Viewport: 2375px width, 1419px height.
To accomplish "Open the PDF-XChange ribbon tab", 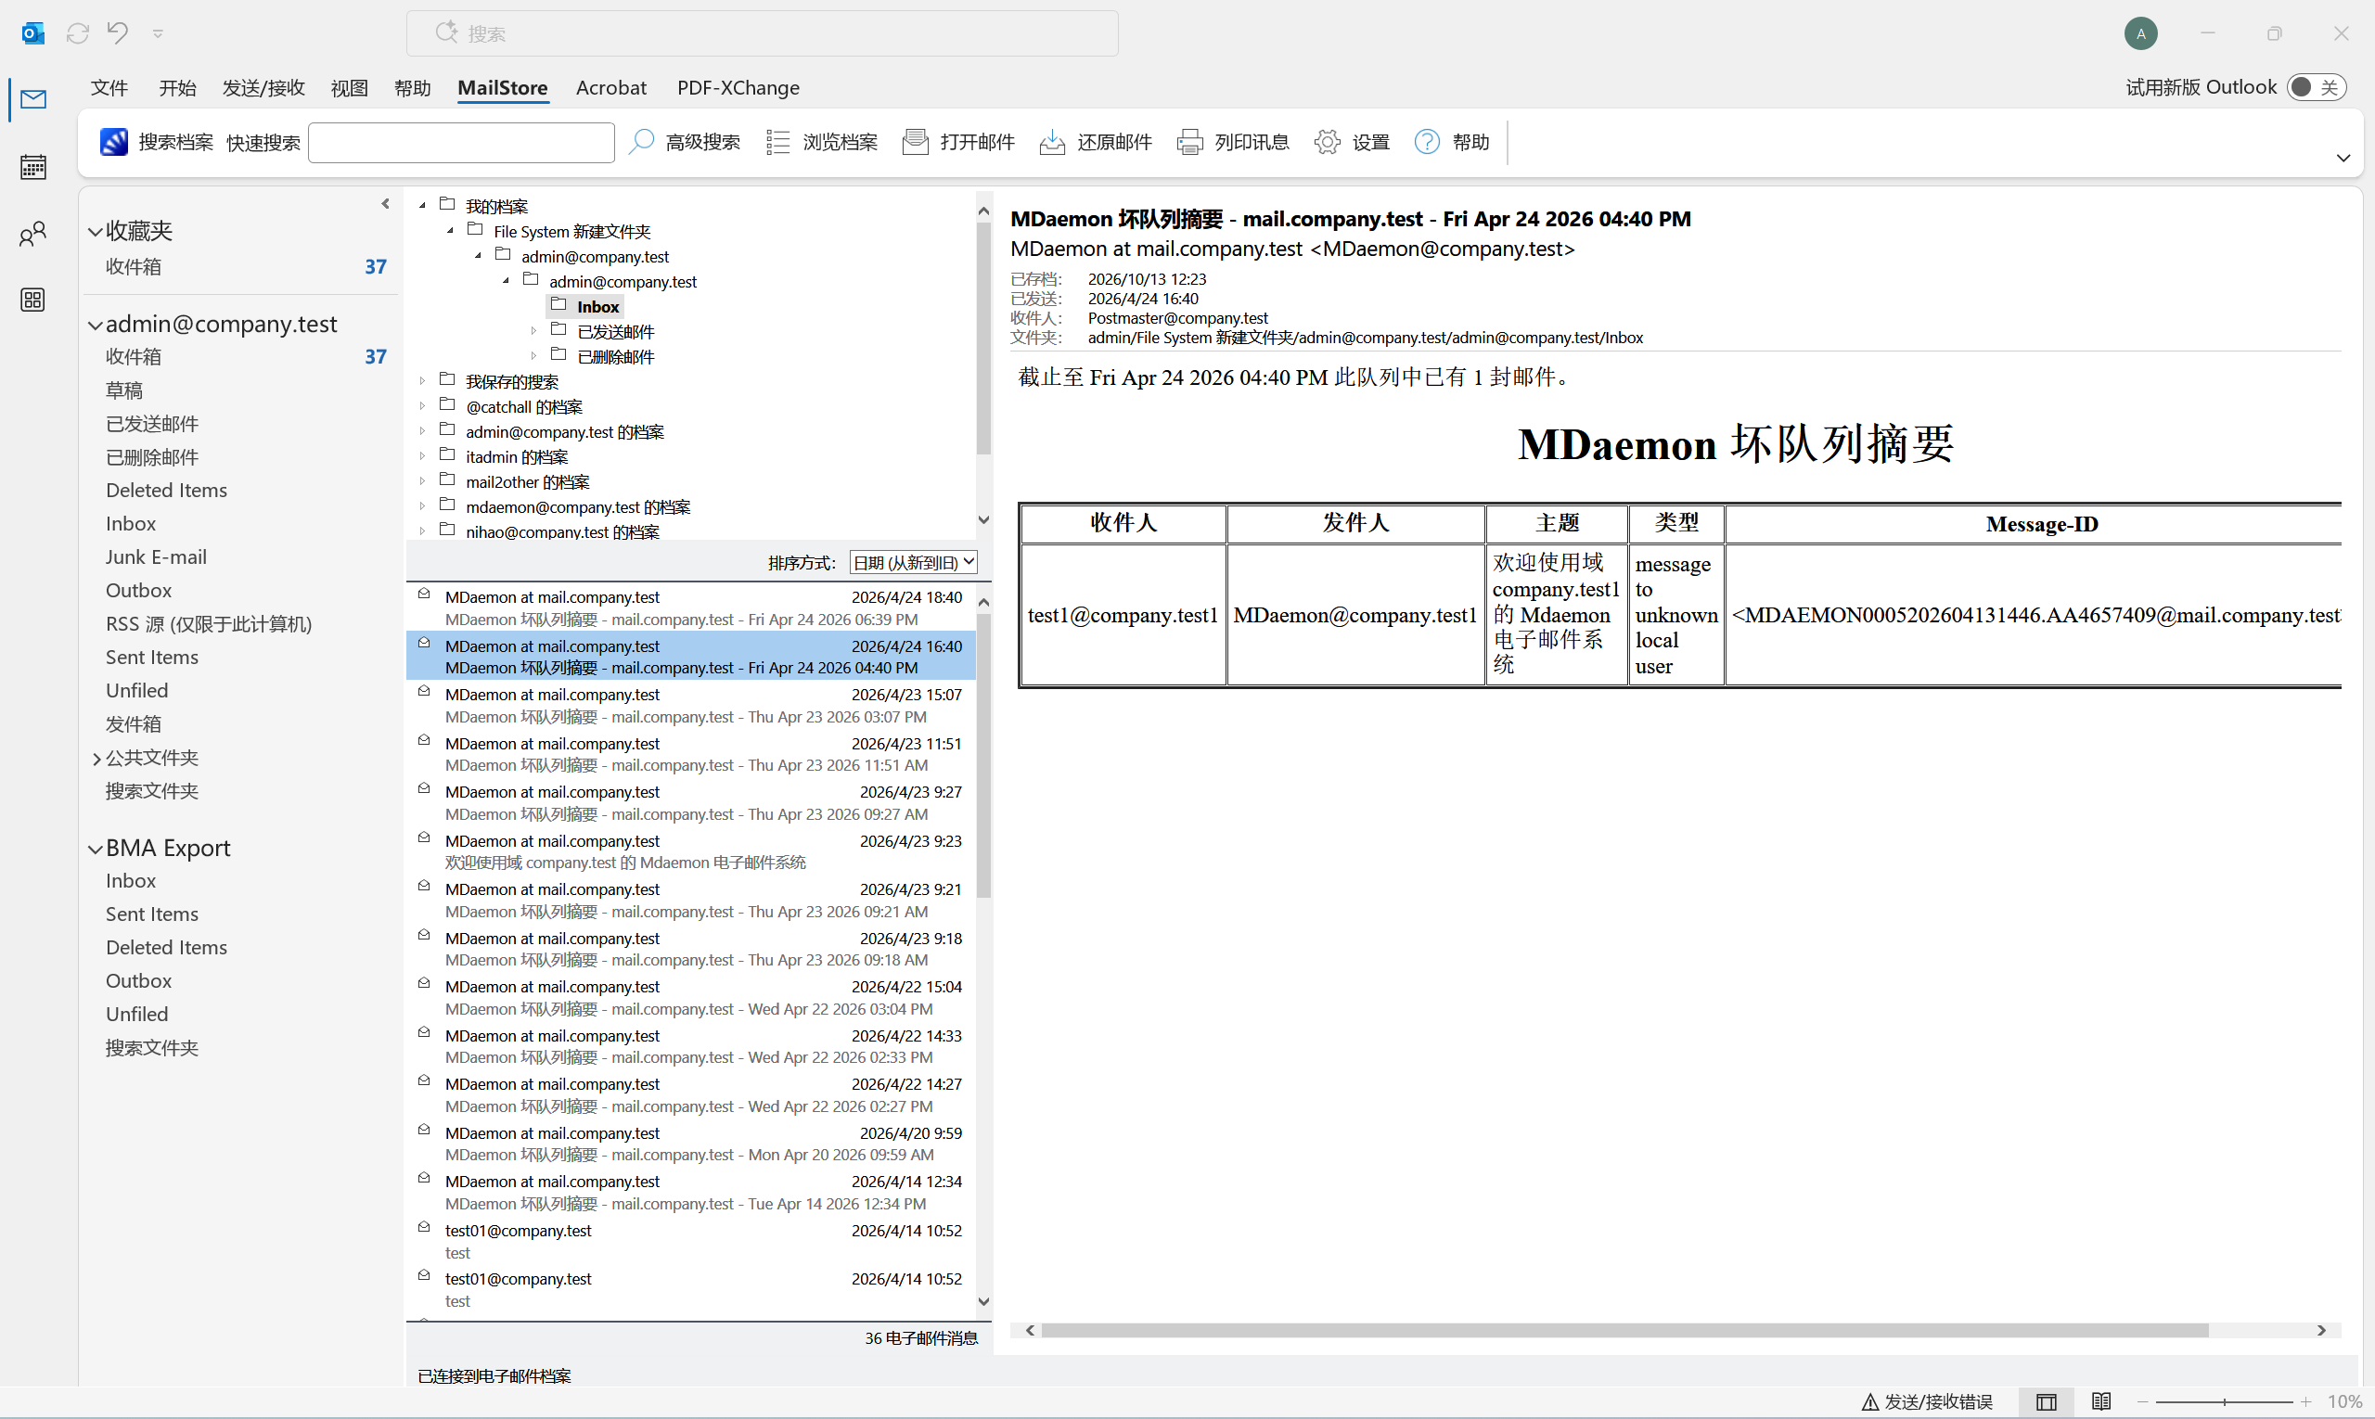I will click(738, 88).
